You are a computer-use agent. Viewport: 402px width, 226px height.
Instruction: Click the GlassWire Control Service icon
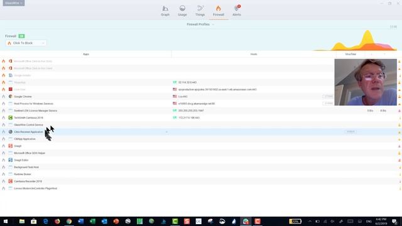tap(11, 125)
